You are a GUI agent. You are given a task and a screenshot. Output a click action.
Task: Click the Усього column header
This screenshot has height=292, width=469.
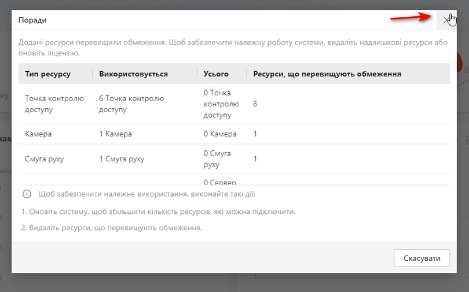216,74
